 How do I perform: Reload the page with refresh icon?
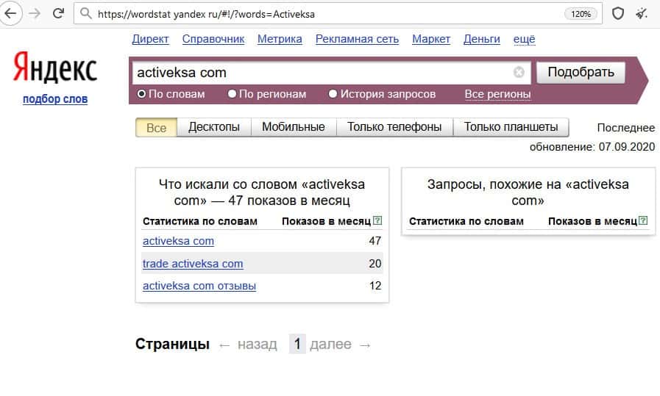pyautogui.click(x=58, y=13)
